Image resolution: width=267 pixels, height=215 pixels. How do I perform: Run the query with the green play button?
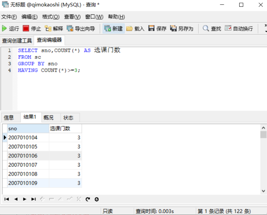[10, 29]
